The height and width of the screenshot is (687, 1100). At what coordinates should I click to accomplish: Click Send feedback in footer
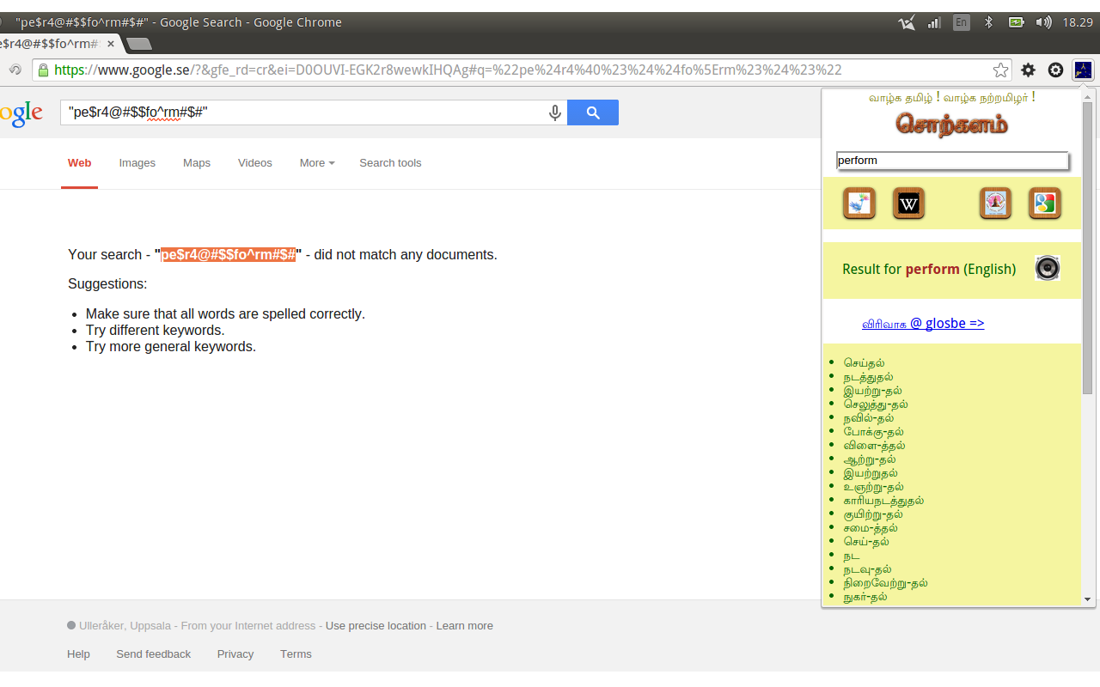(x=154, y=654)
